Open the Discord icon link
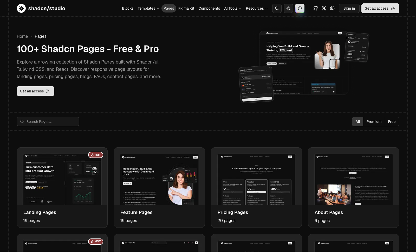 click(x=332, y=8)
